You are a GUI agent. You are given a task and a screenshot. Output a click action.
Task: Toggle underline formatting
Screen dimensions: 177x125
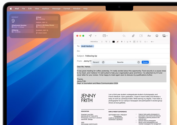[x=128, y=42]
